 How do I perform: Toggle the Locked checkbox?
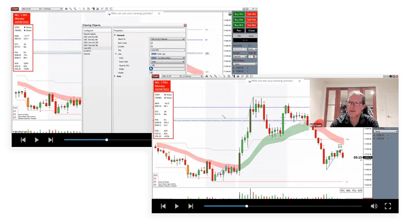pyautogui.click(x=151, y=46)
